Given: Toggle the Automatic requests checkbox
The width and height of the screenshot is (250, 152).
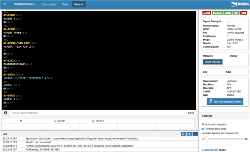Looking at the screenshot, I should click(203, 124).
